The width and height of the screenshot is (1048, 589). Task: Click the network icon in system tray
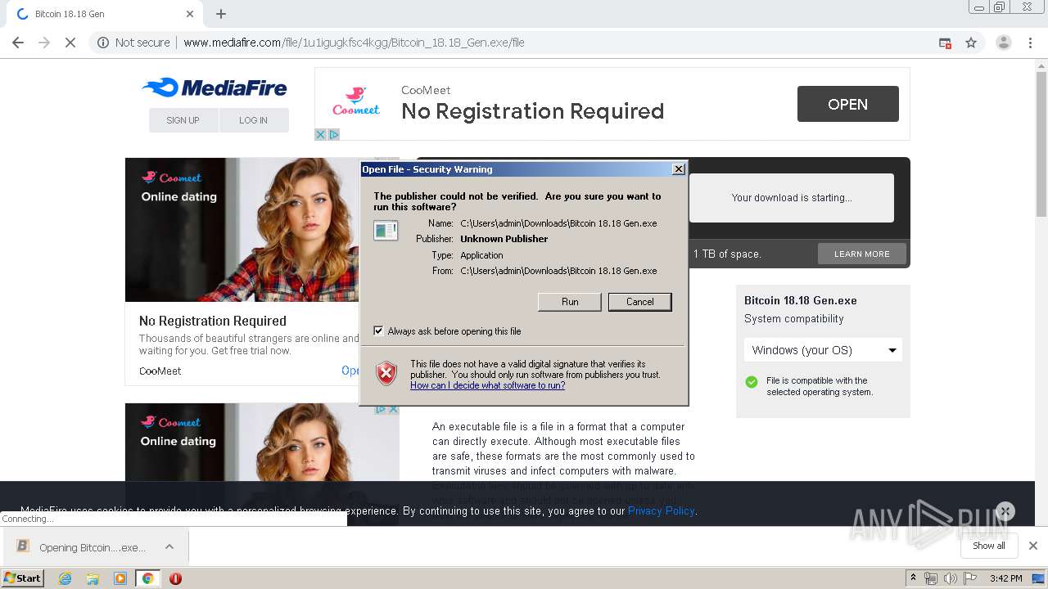(x=931, y=578)
